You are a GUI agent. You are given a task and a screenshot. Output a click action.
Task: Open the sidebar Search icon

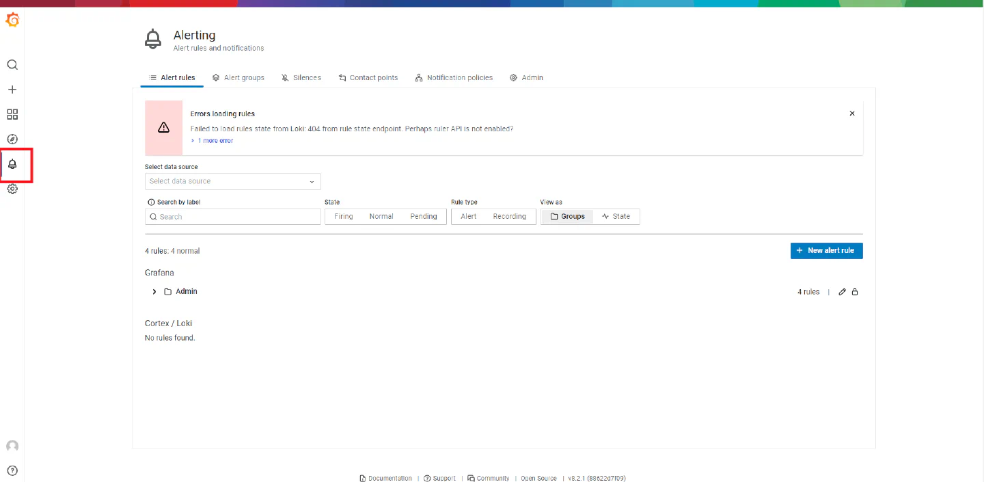click(x=12, y=65)
